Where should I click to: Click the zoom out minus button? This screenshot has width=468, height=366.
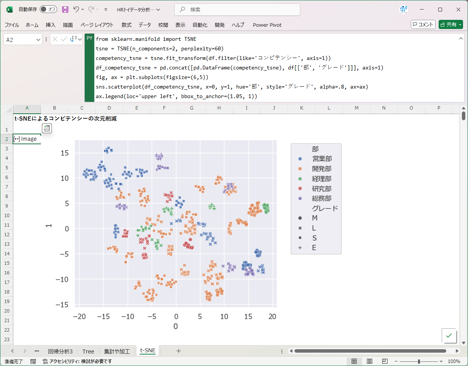(397, 361)
